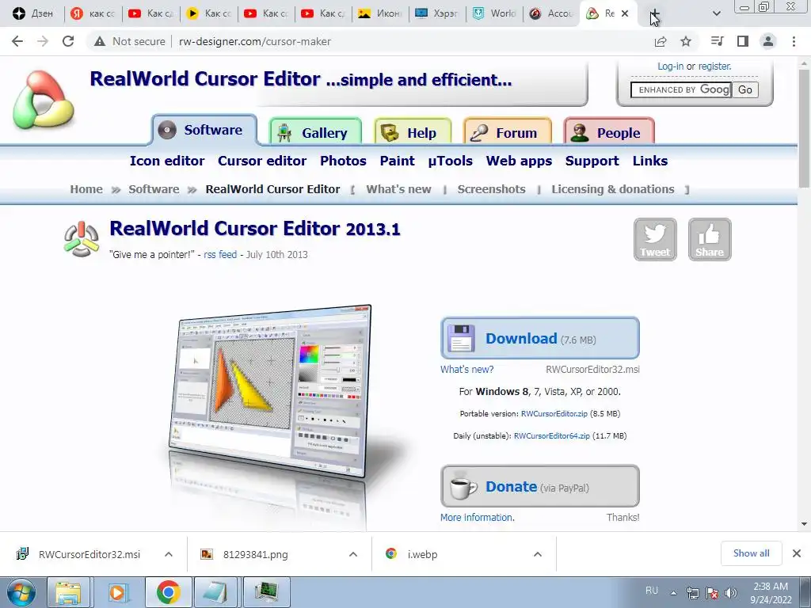Viewport: 811px width, 608px height.
Task: Open the Support link
Action: click(592, 161)
